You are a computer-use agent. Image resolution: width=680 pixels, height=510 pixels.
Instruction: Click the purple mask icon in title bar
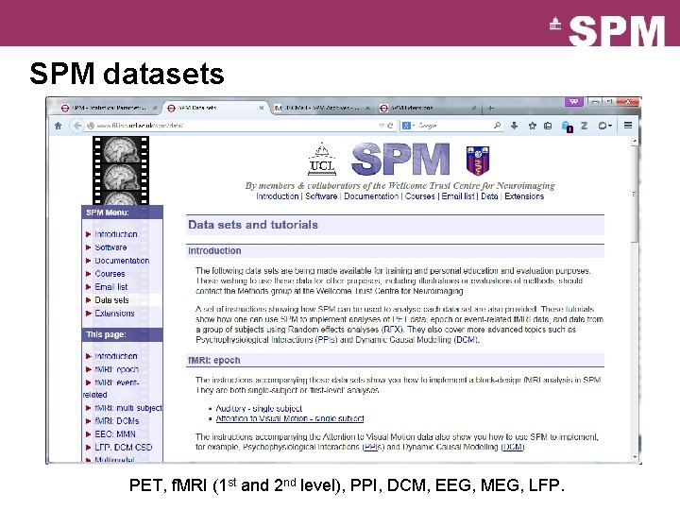(573, 101)
